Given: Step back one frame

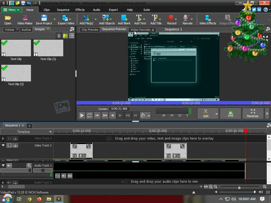Looking at the screenshot, I should coord(112,115).
